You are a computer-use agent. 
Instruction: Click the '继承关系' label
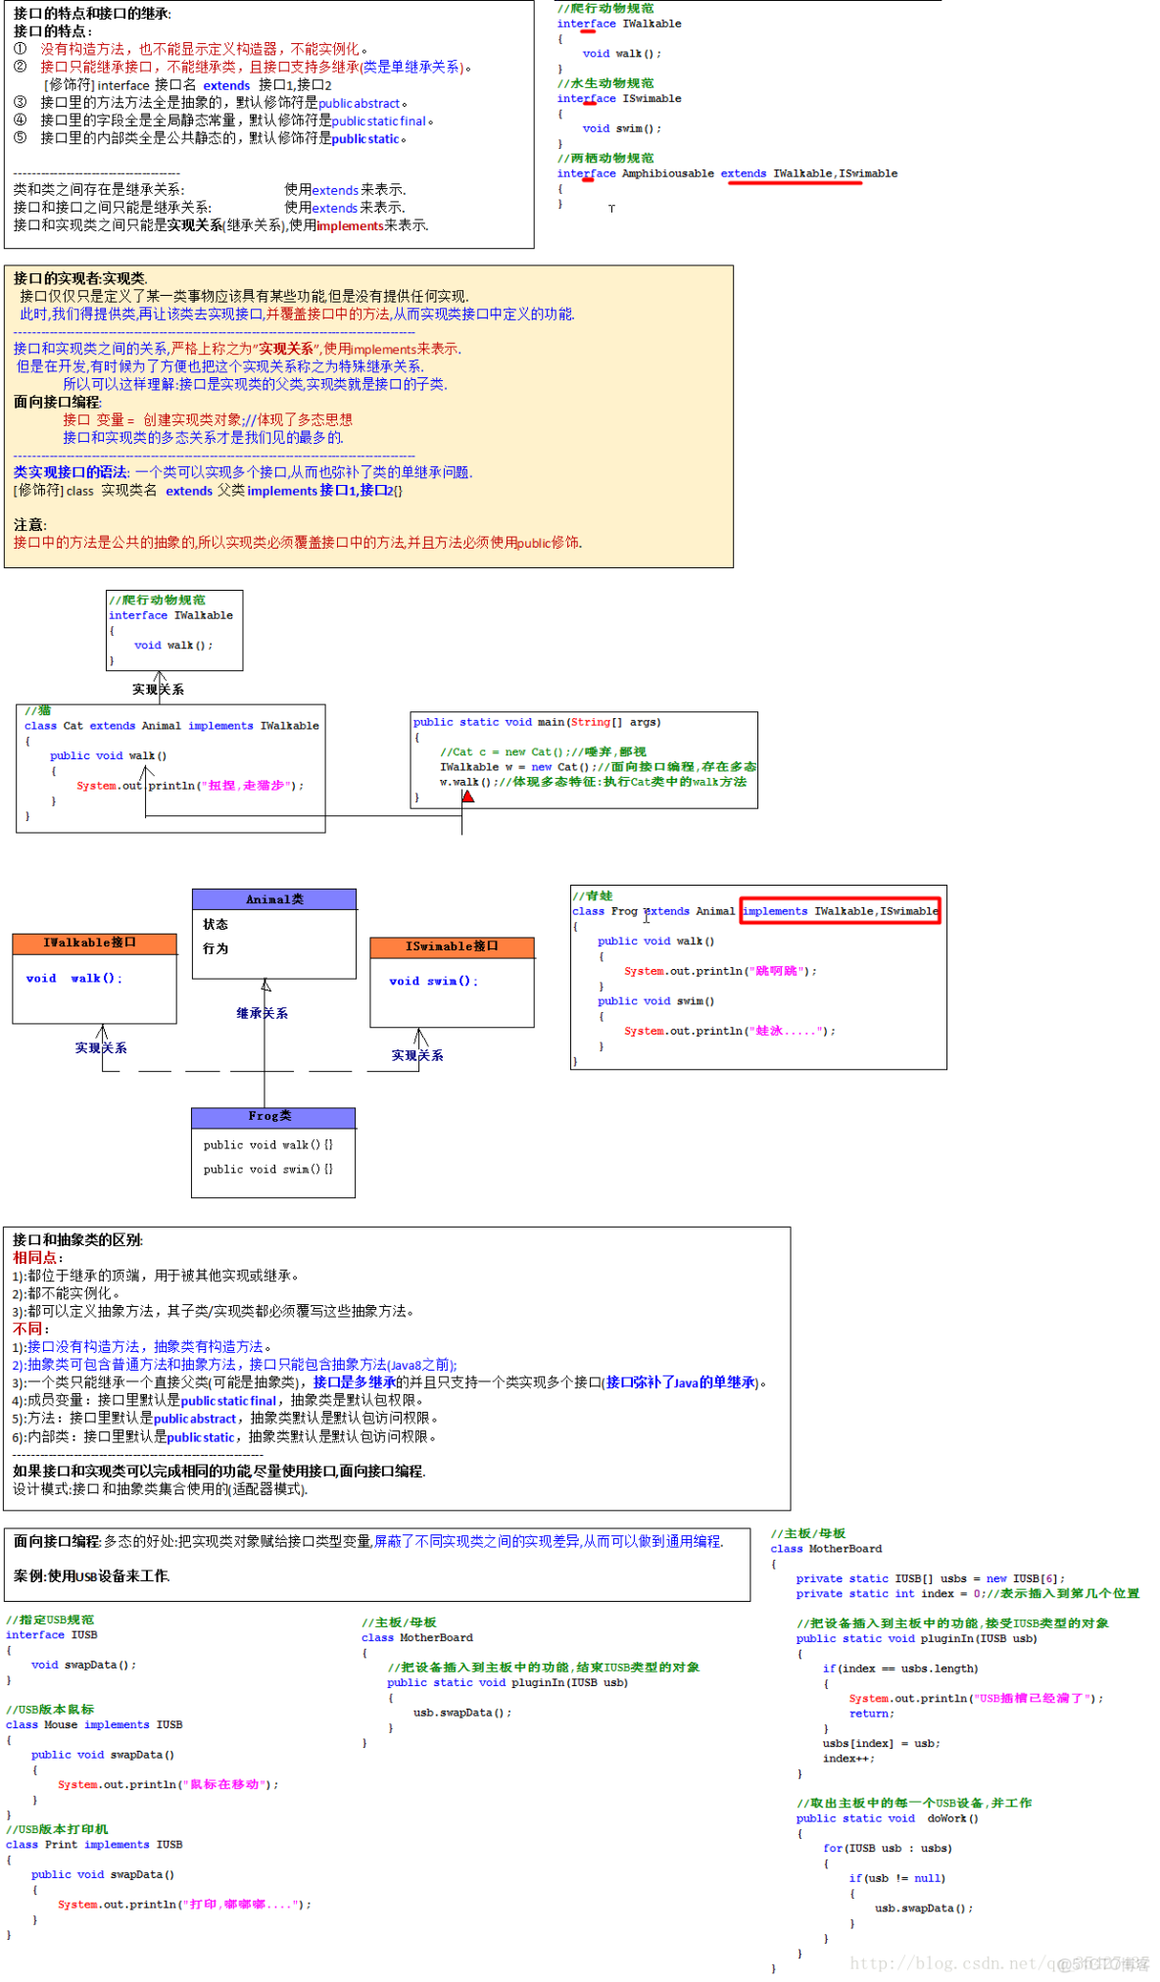point(262,1013)
